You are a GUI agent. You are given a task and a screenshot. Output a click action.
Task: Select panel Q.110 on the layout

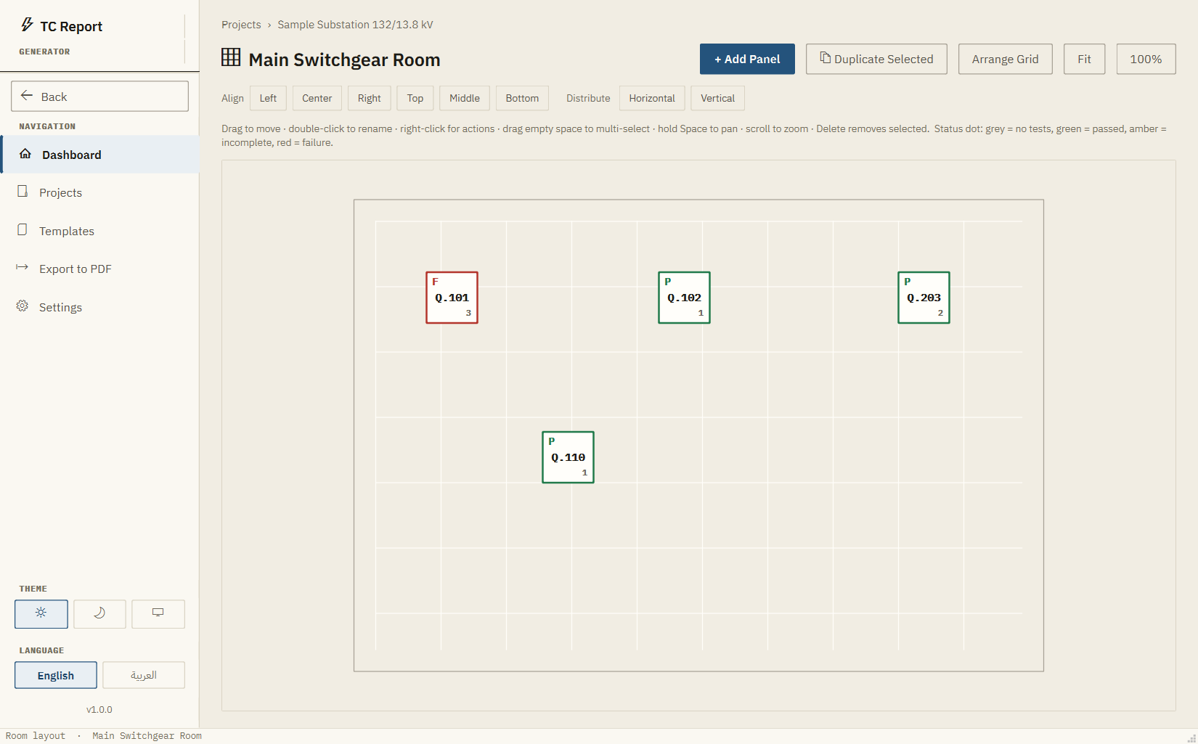pyautogui.click(x=568, y=457)
